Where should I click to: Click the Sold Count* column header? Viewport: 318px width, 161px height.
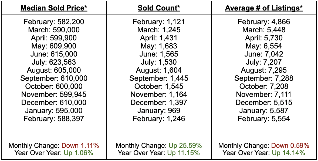(x=159, y=8)
